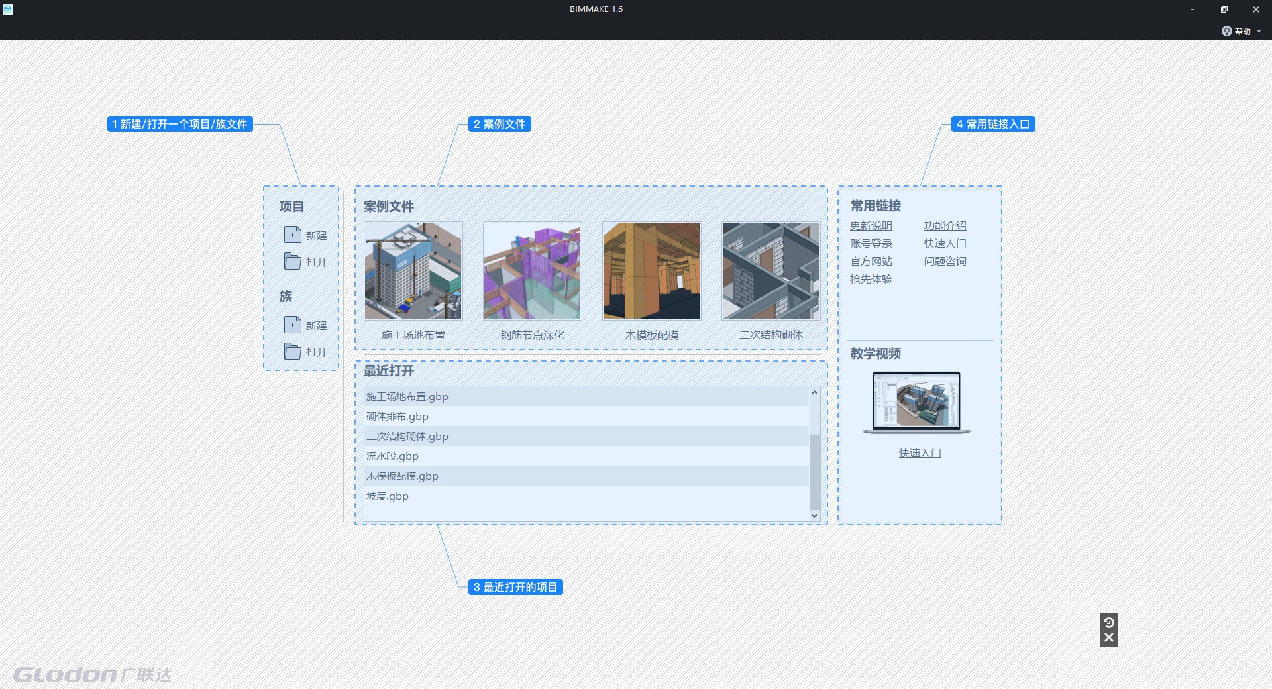Viewport: 1272px width, 689px height.
Task: Select 流水段.gbp in recent list
Action: [x=586, y=456]
